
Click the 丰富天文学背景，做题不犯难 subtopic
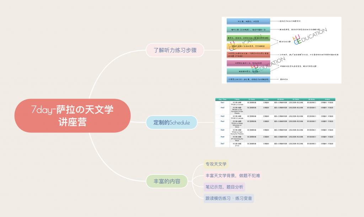pyautogui.click(x=232, y=176)
